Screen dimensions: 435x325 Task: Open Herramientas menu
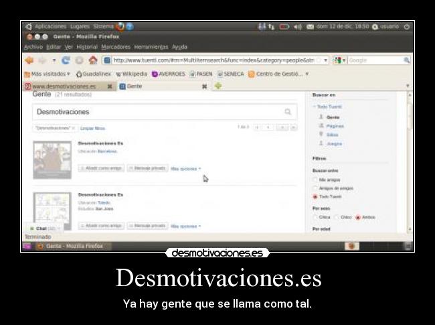[151, 47]
